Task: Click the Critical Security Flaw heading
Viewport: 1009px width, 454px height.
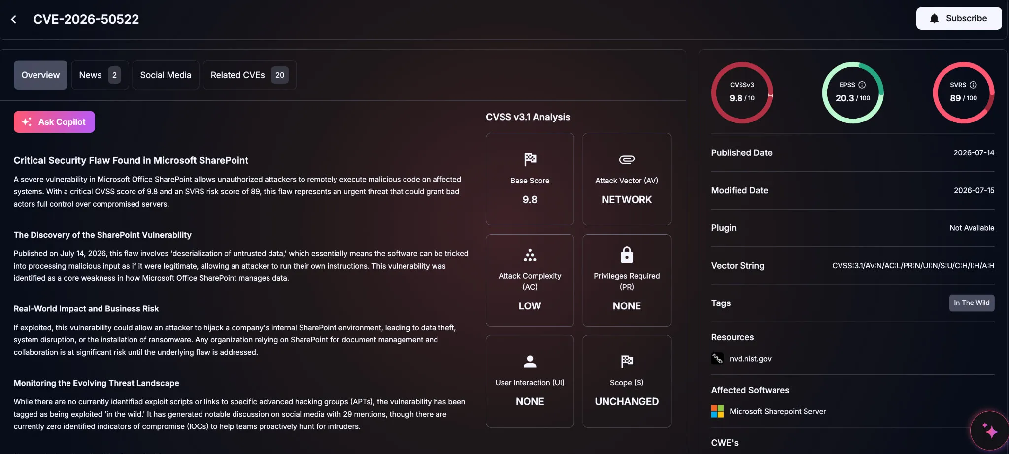Action: coord(131,160)
